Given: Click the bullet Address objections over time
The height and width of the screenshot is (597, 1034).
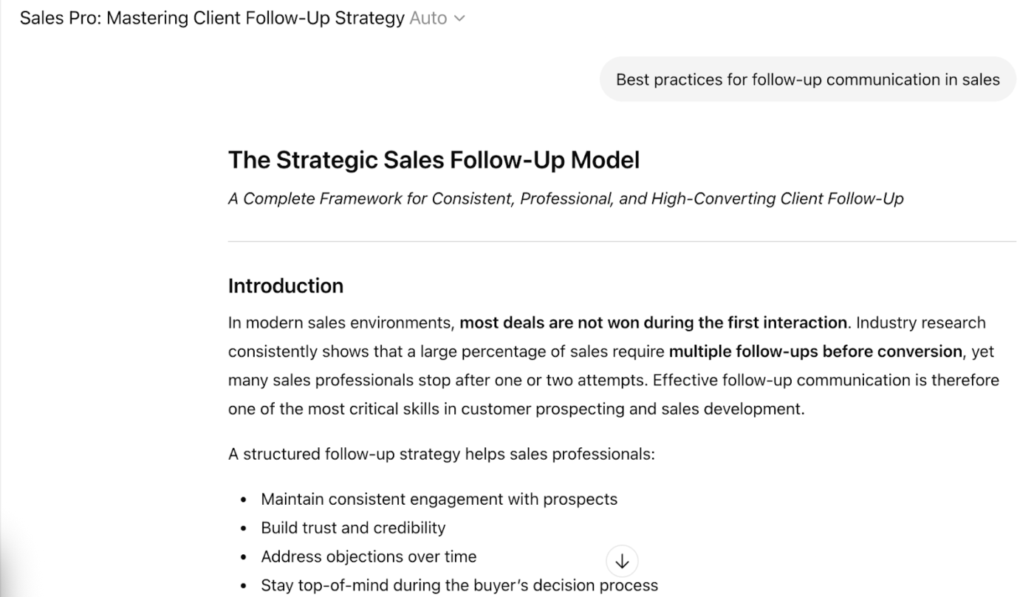Looking at the screenshot, I should 367,556.
